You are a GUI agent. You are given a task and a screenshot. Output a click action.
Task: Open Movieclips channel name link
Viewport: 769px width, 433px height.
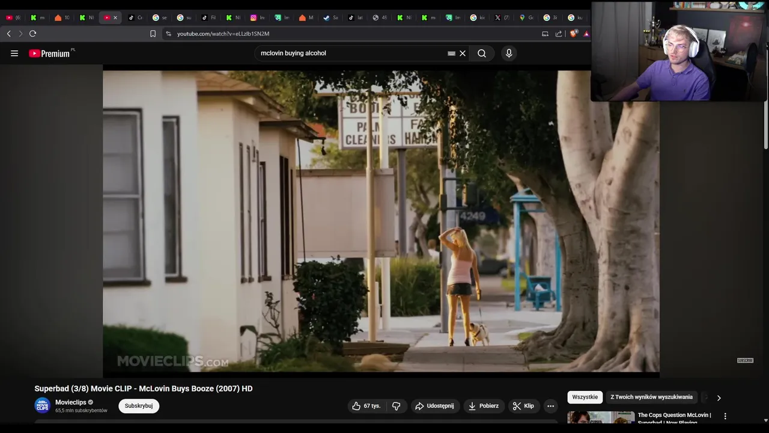click(x=71, y=402)
